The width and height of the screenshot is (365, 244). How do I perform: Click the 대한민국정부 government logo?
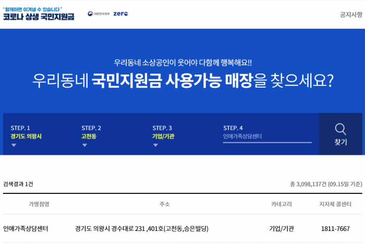point(99,14)
